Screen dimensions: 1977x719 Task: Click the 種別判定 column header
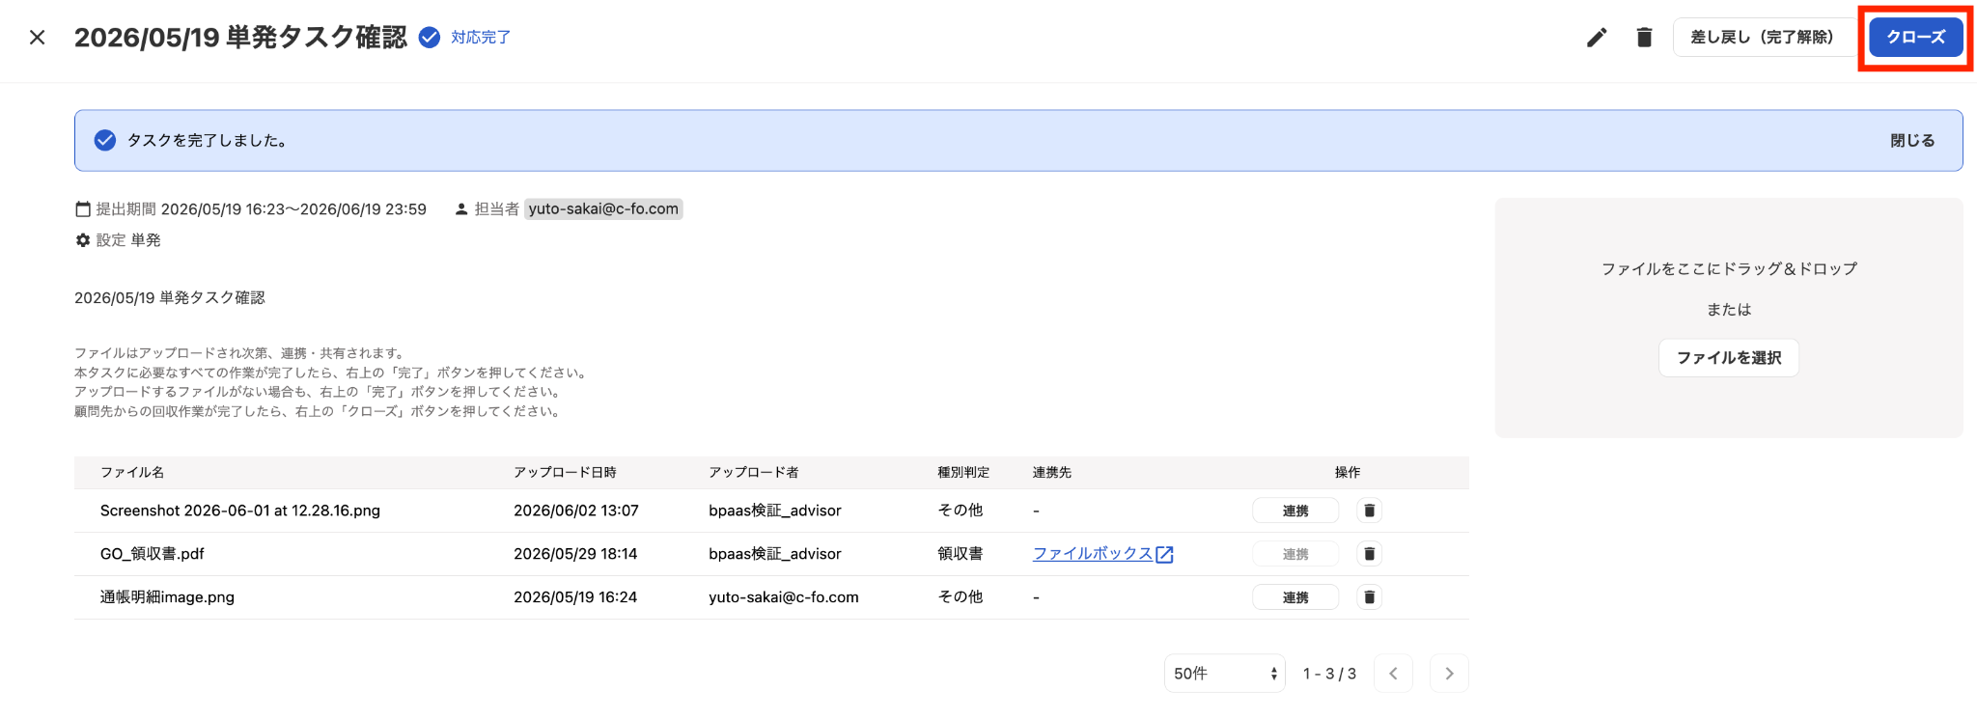coord(963,473)
